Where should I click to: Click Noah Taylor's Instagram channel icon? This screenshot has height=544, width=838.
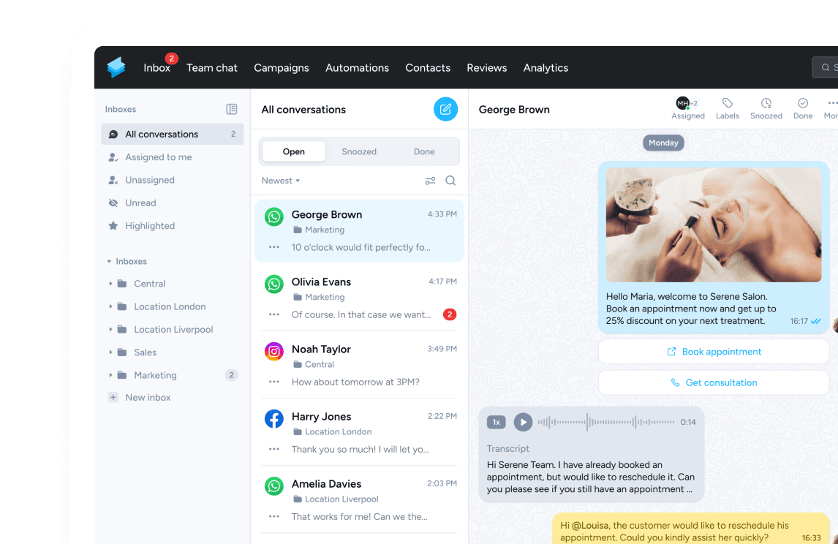(274, 352)
